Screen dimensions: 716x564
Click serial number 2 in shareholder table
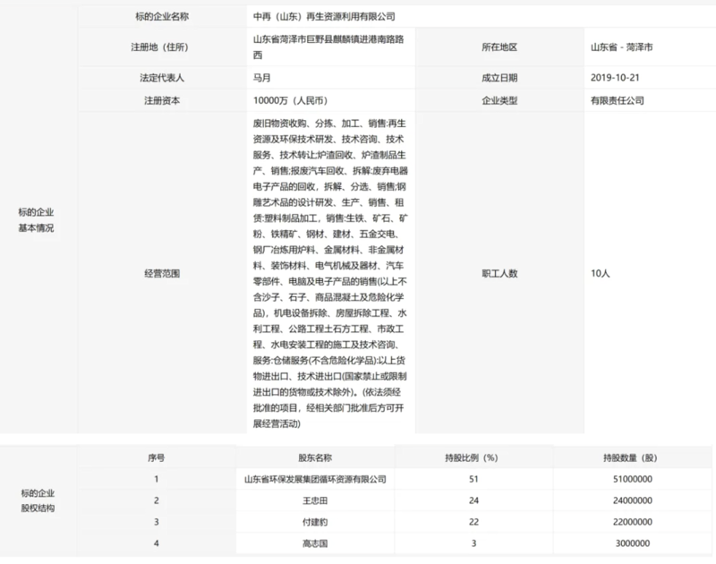[156, 500]
